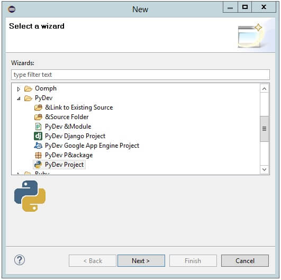Click the wizard list scrollbar thumb
The height and width of the screenshot is (280, 281).
pos(264,129)
